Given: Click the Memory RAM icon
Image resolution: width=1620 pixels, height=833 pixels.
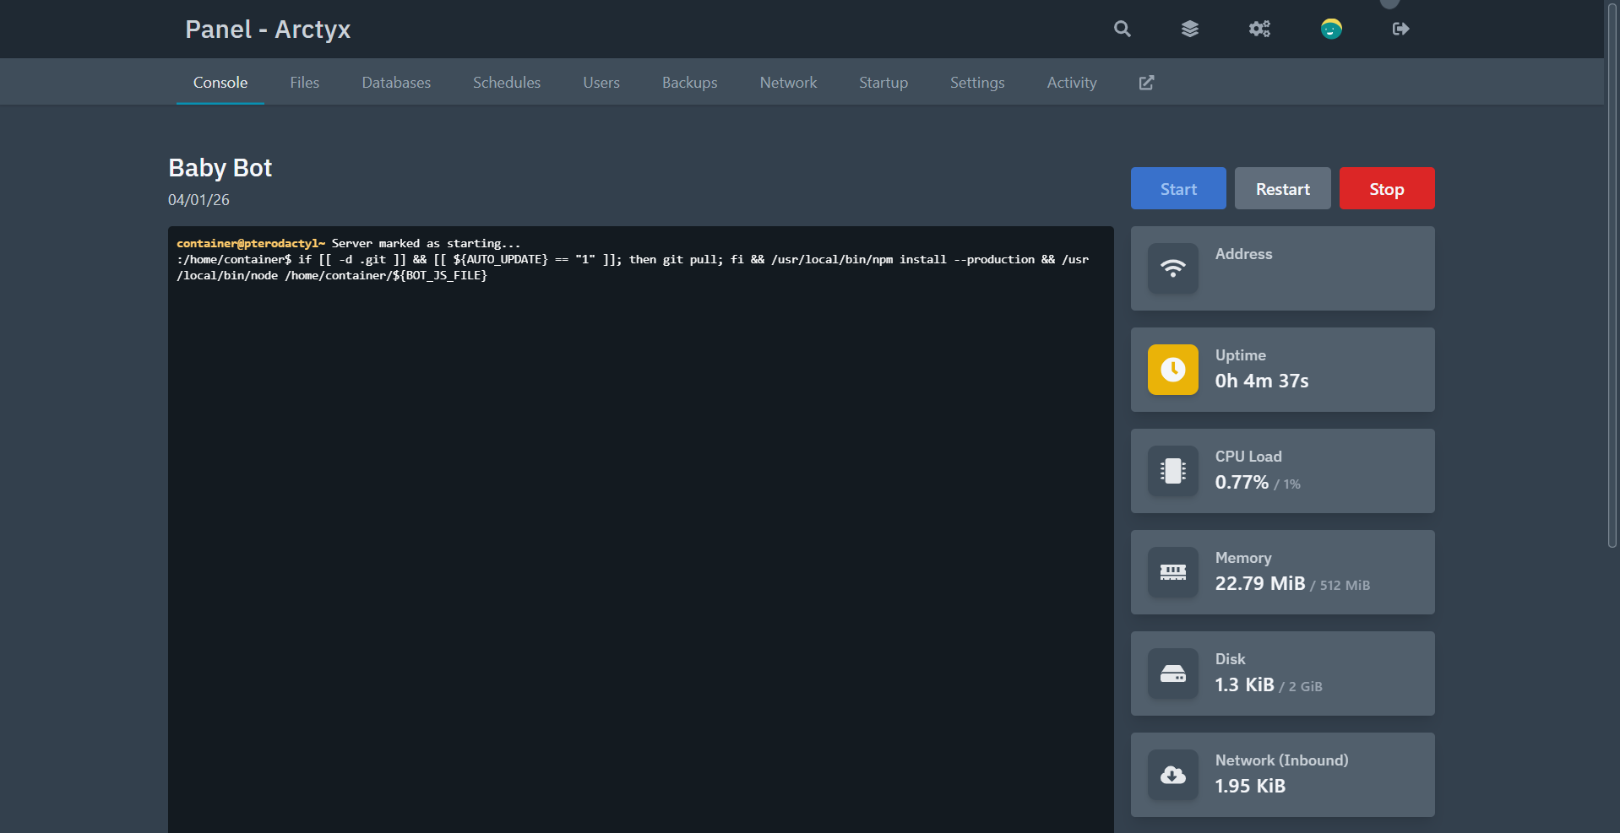Looking at the screenshot, I should click(1172, 572).
